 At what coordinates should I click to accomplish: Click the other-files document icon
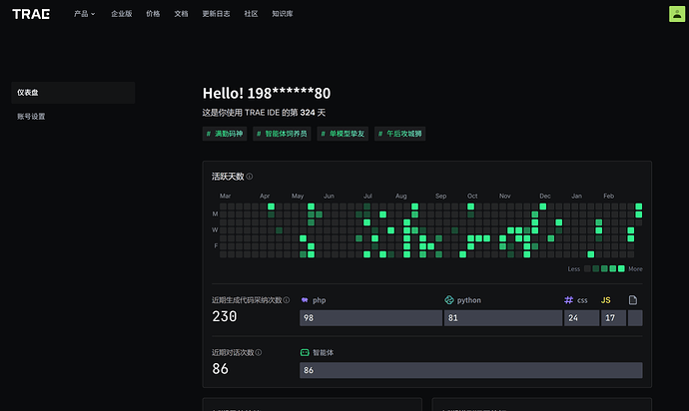coord(633,300)
